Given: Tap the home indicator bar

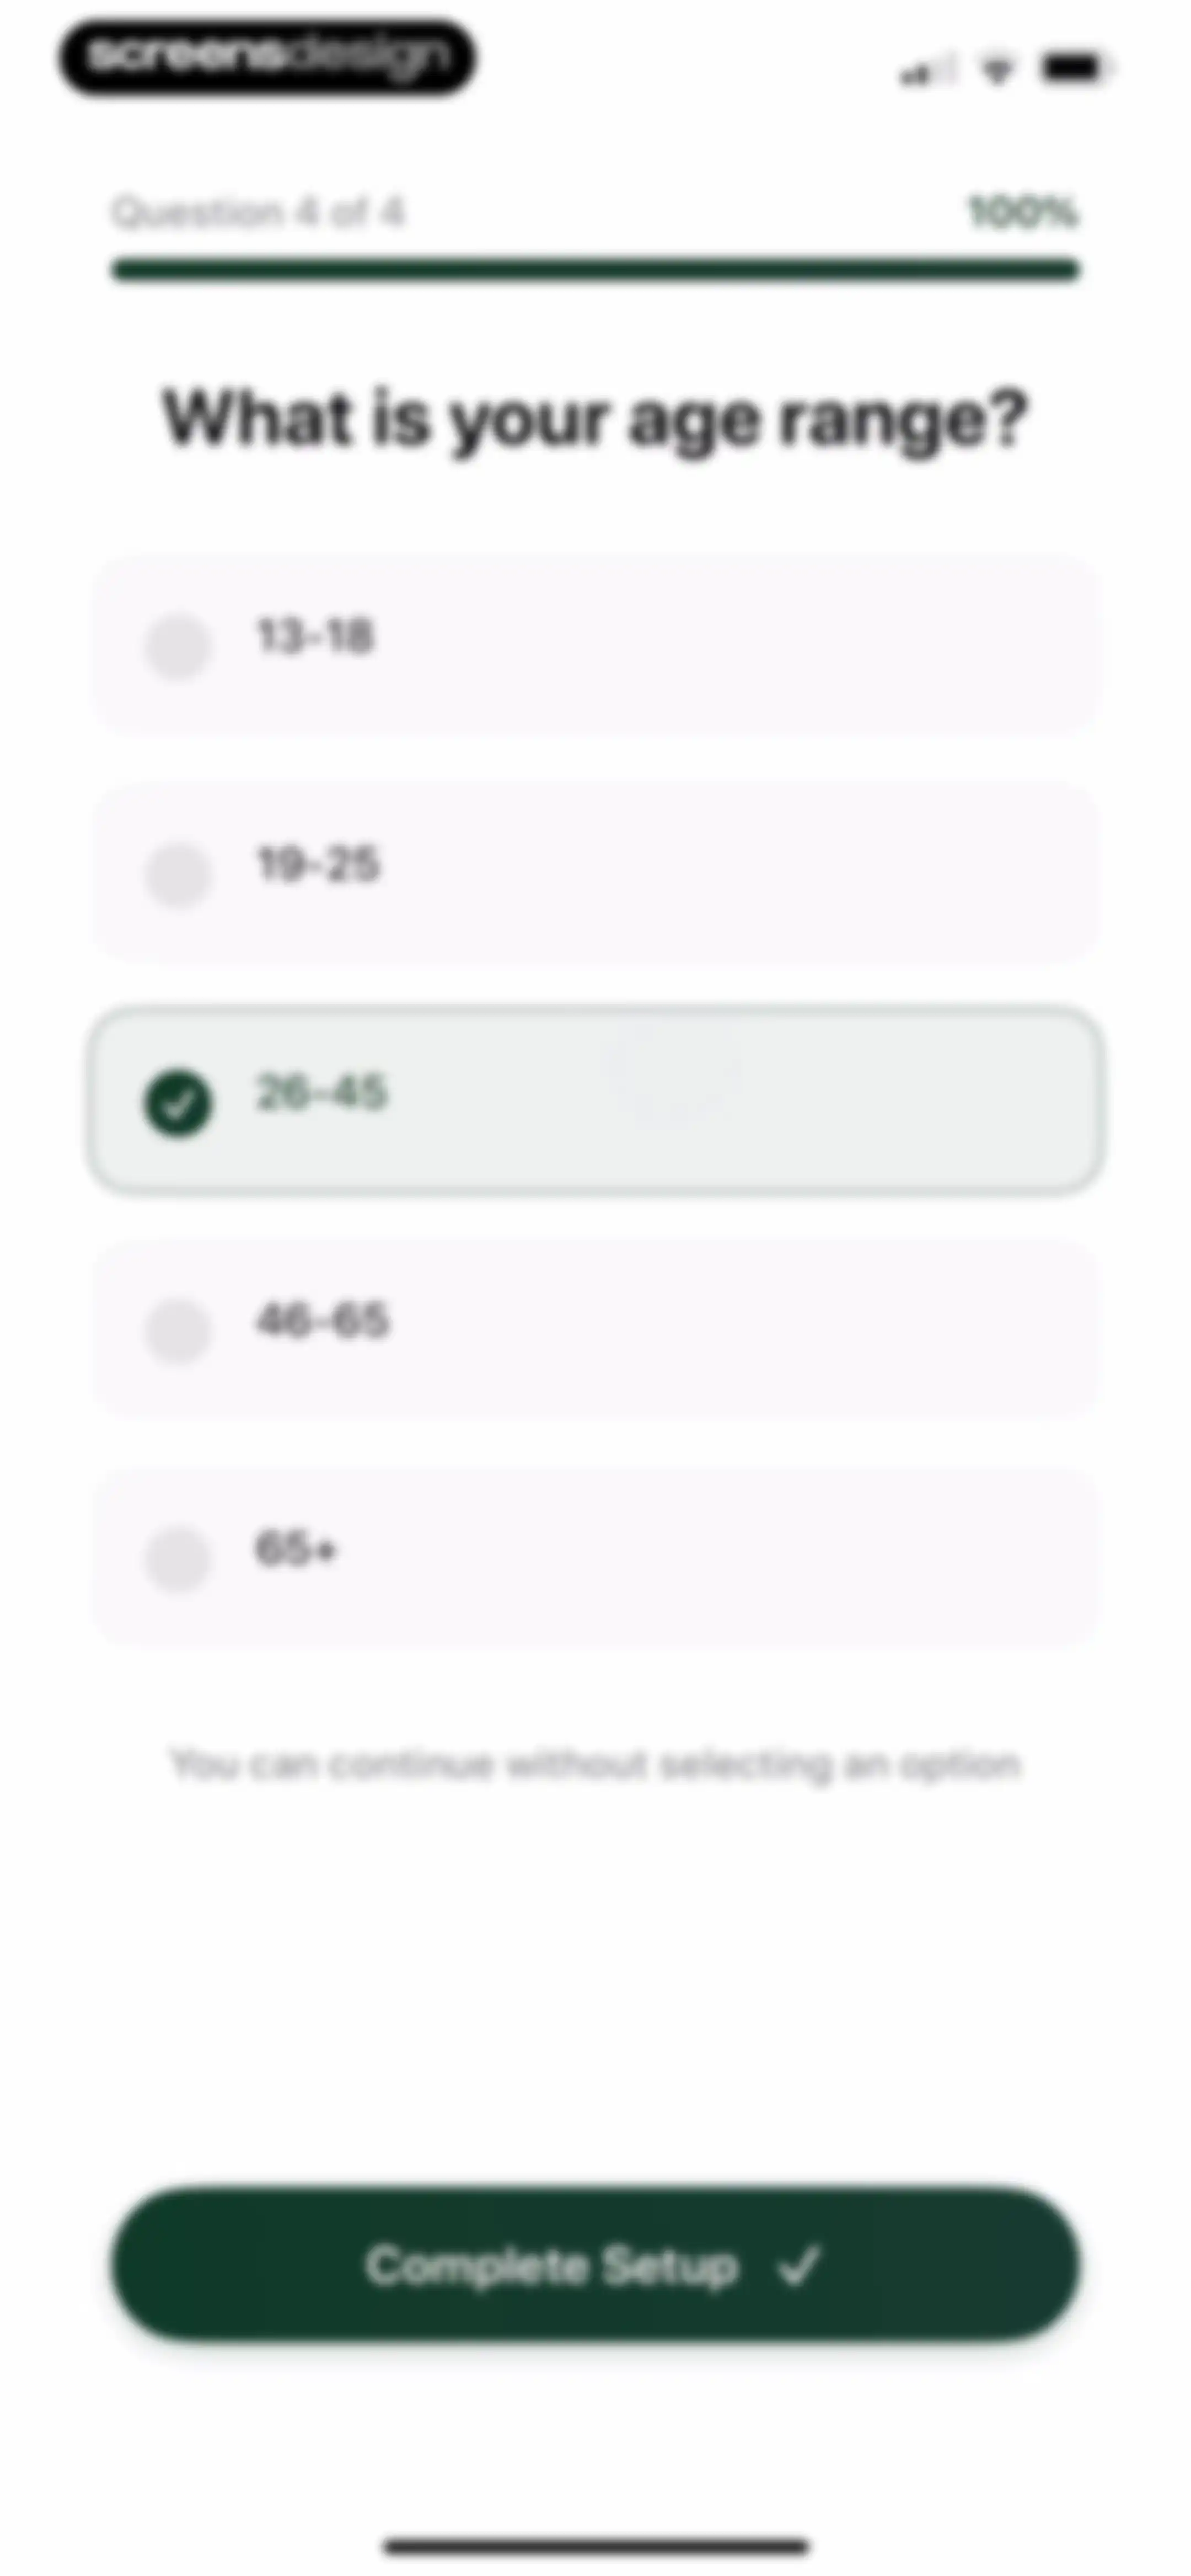Looking at the screenshot, I should coord(596,2545).
